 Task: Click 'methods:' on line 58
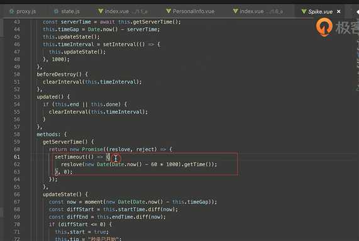pyautogui.click(x=48, y=135)
